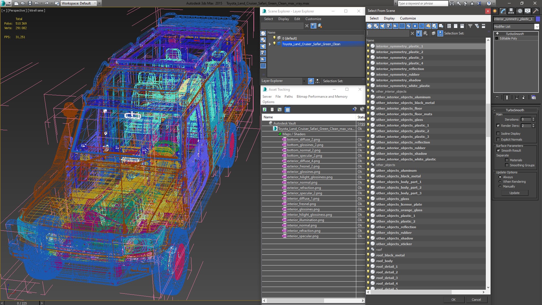Increase the Iterations spinner value
This screenshot has width=542, height=305.
coord(533,118)
